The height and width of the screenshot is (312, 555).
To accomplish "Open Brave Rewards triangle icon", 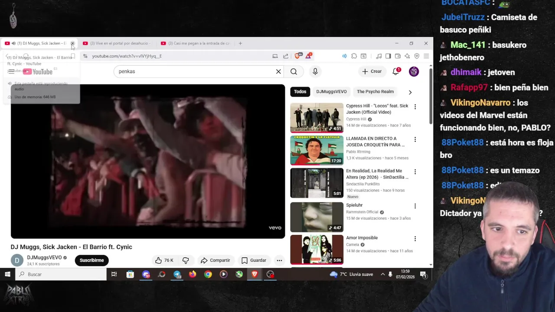I will pos(308,56).
